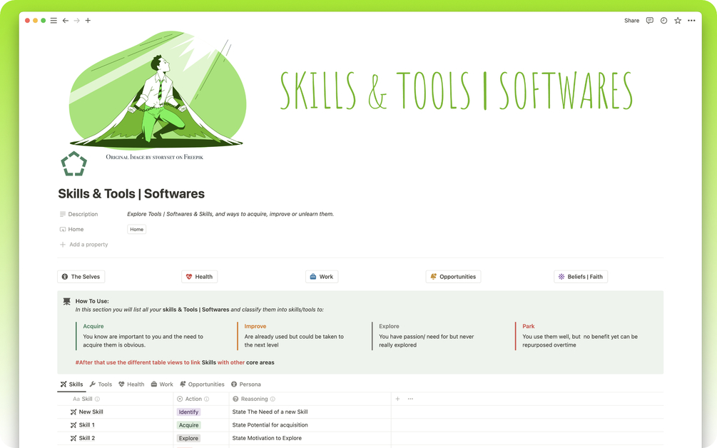Click the Explore heading in callout
The width and height of the screenshot is (717, 448).
pos(389,327)
